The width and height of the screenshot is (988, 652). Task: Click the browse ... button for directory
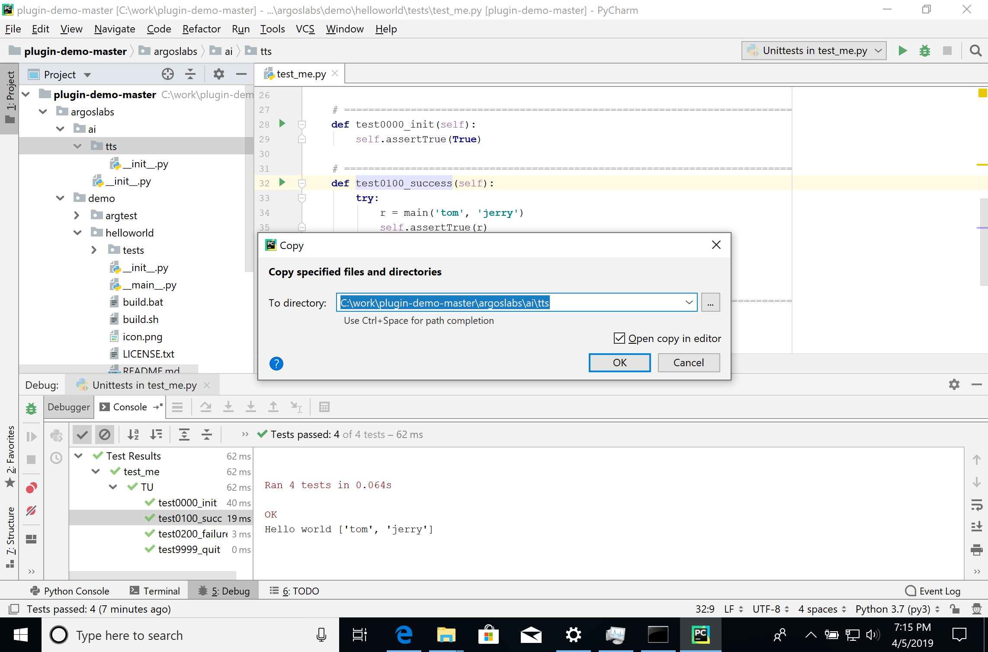(710, 302)
